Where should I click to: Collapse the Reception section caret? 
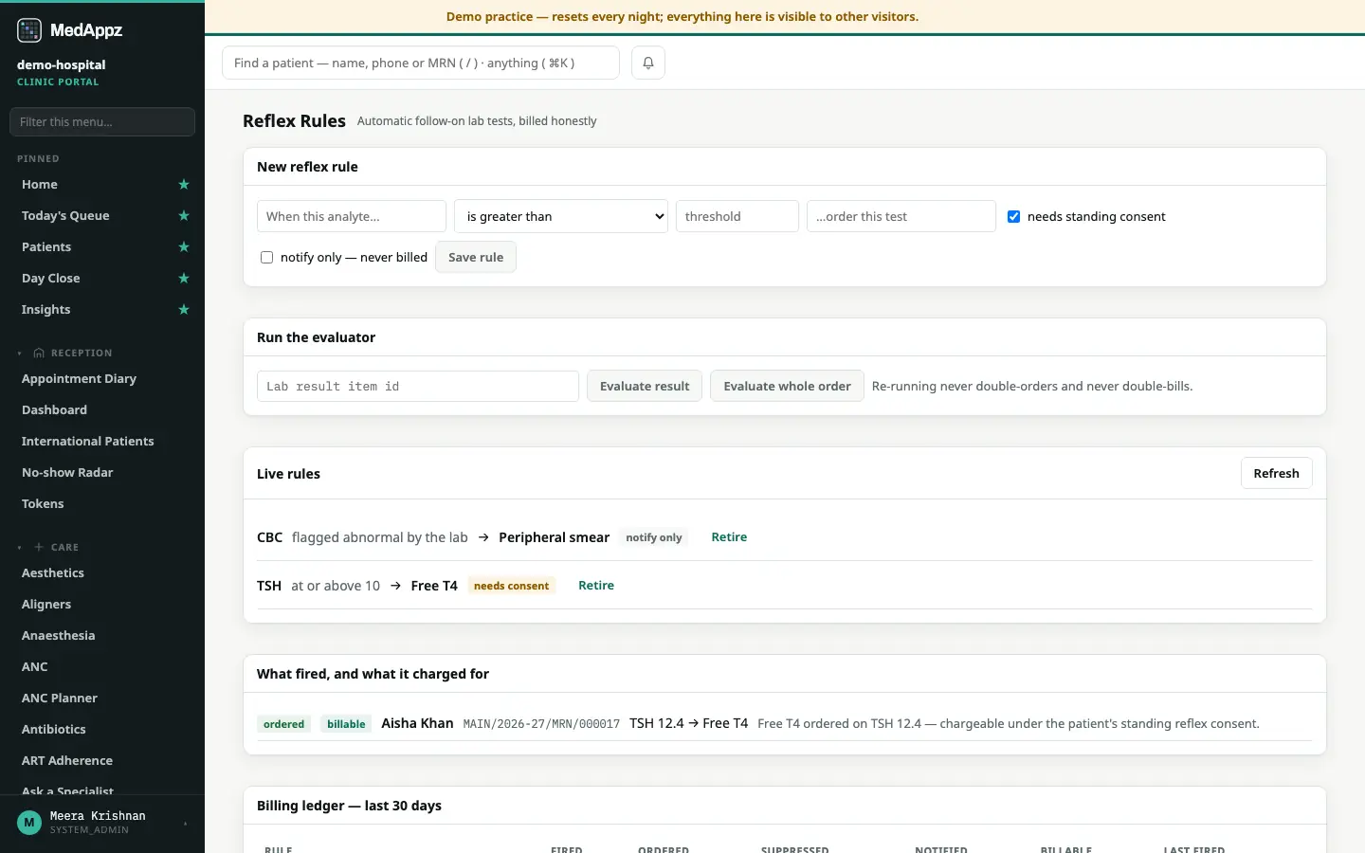(x=20, y=353)
